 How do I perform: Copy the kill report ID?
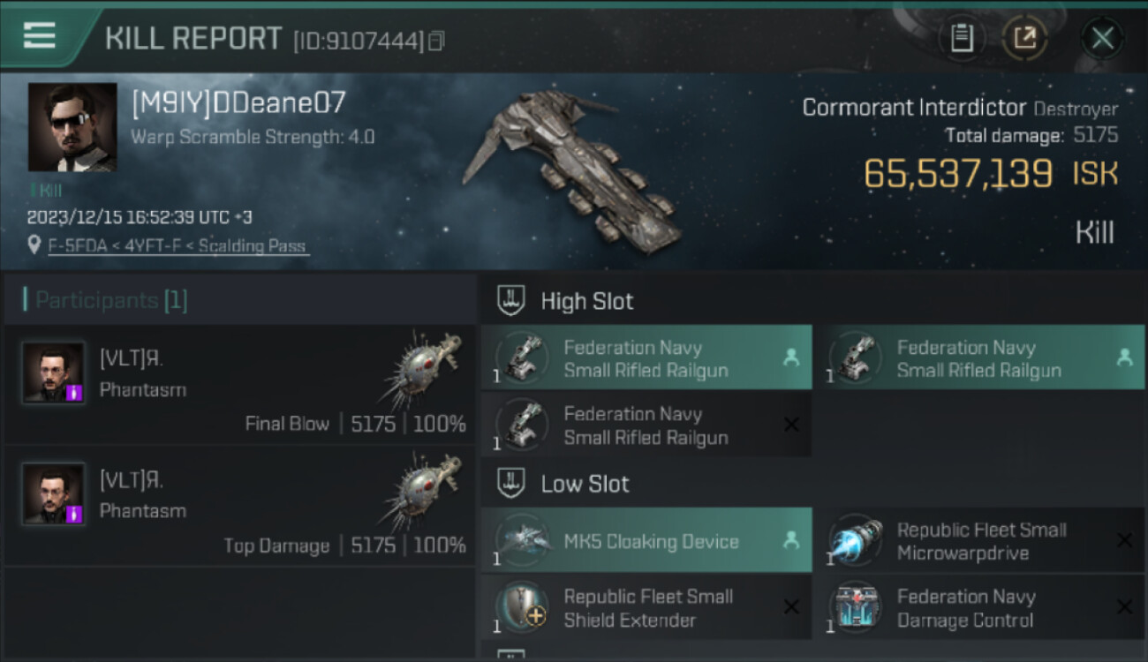pyautogui.click(x=436, y=41)
